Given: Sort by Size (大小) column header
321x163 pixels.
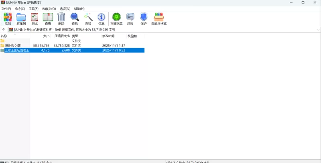Looking at the screenshot, I should (40, 36).
